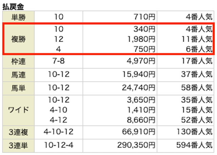Click the 594番人気 popularity cell
This screenshot has width=217, height=155.
194,145
